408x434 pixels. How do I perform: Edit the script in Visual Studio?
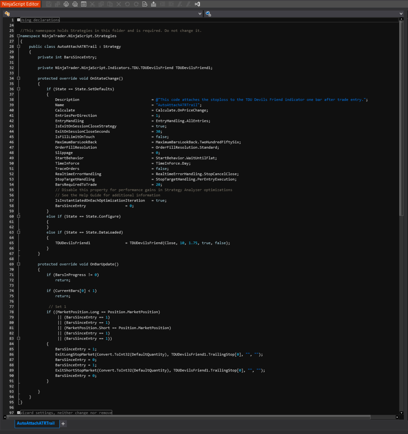pos(197,4)
